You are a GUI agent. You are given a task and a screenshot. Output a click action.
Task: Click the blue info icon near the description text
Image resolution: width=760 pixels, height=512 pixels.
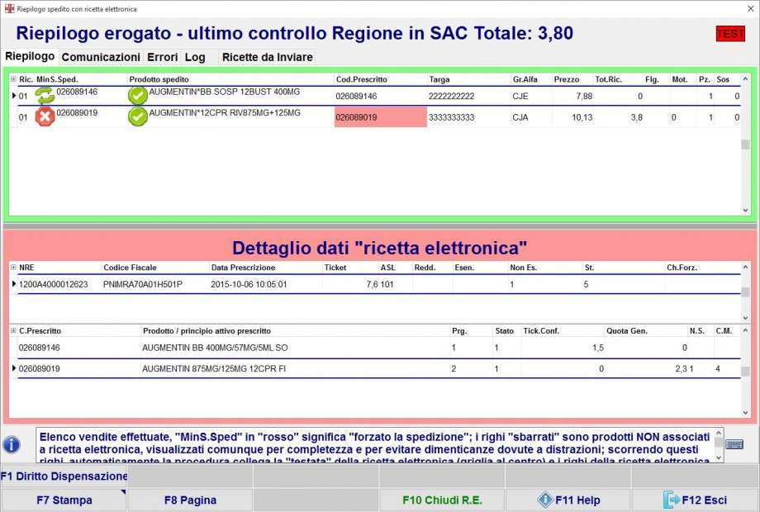(12, 444)
